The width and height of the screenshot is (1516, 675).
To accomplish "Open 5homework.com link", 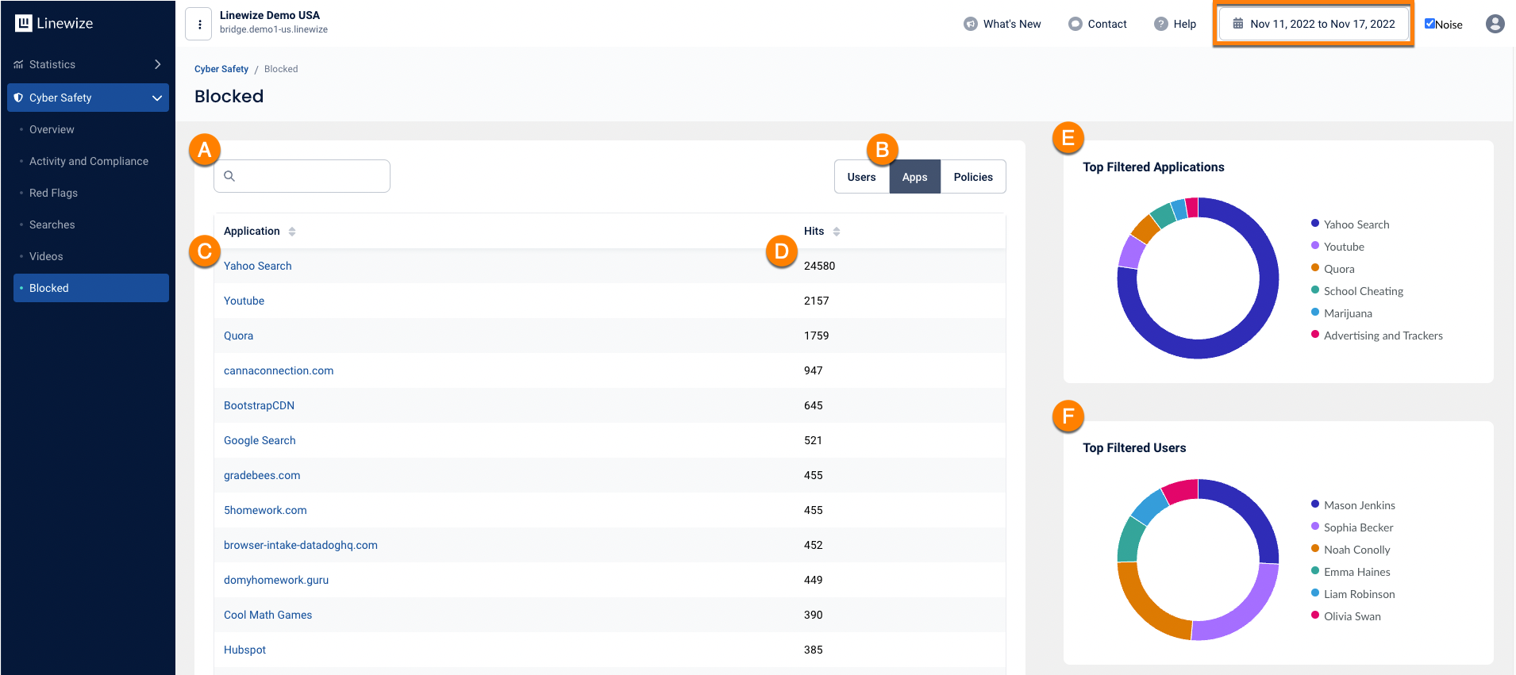I will coord(265,510).
